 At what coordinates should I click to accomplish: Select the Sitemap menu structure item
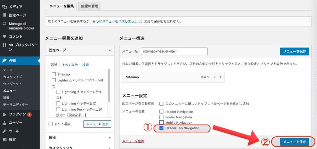(173, 77)
